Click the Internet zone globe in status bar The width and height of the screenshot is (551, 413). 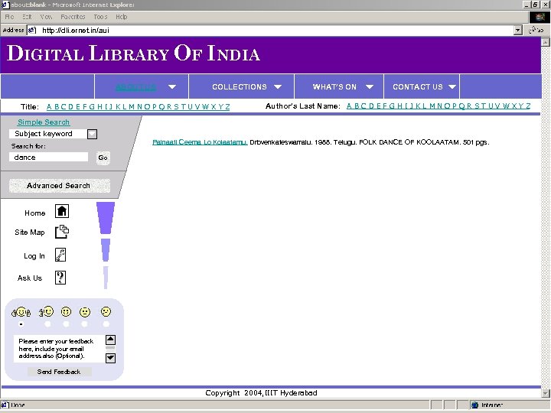(x=474, y=405)
